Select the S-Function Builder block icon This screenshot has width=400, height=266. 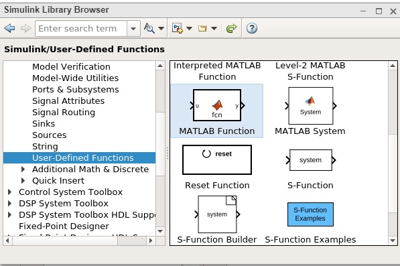(x=217, y=214)
